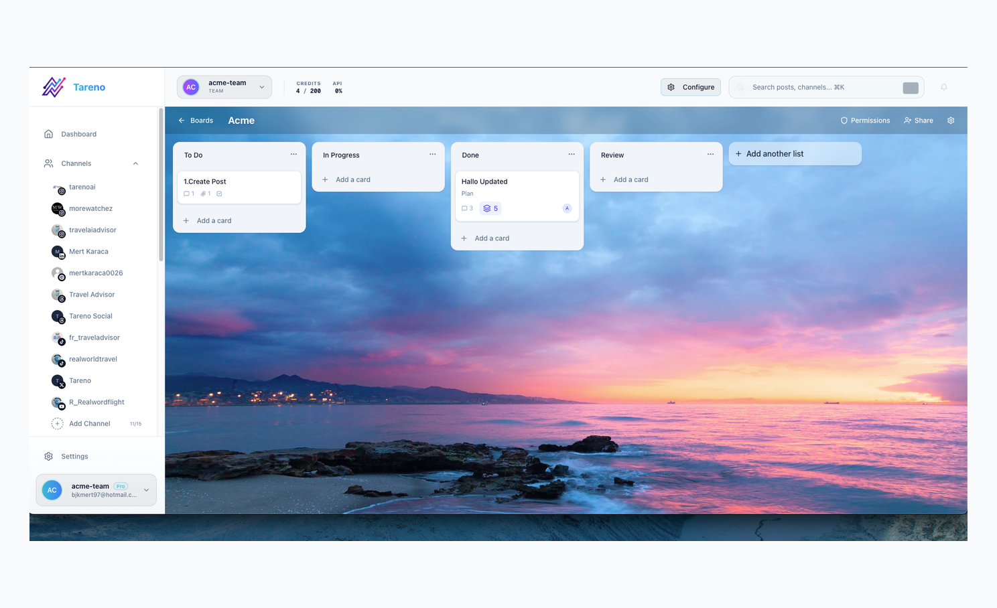Screen dimensions: 997x608
Task: Select the morewatchez channel avatar
Action: point(58,209)
